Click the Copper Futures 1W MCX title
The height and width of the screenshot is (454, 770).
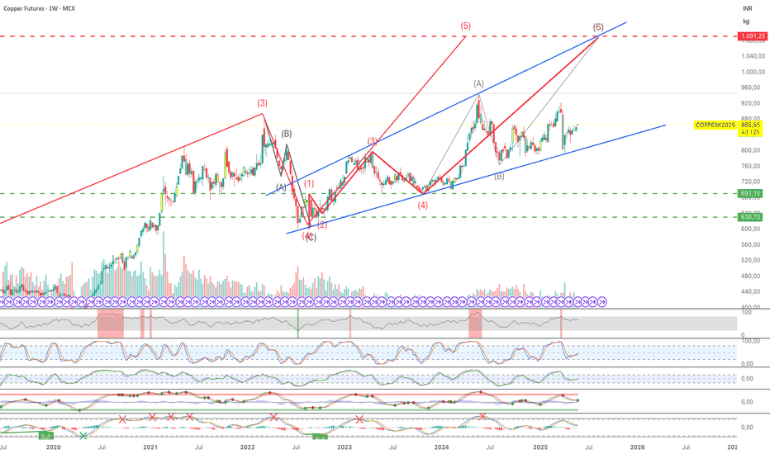point(40,8)
